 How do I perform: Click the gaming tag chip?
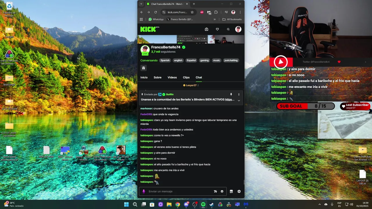pos(204,60)
